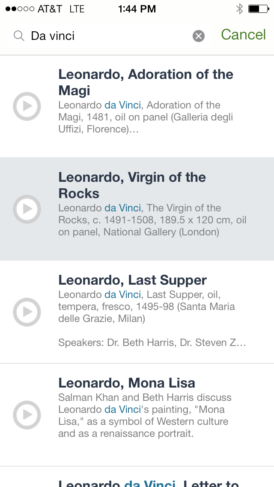274x487 pixels.
Task: Play the Adoration of the Magi video
Action: (x=27, y=106)
